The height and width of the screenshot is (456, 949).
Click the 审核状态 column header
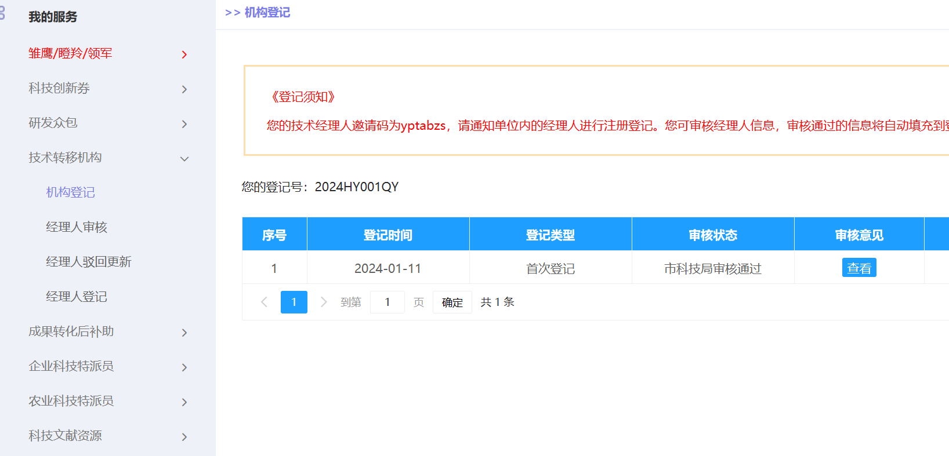click(x=713, y=235)
